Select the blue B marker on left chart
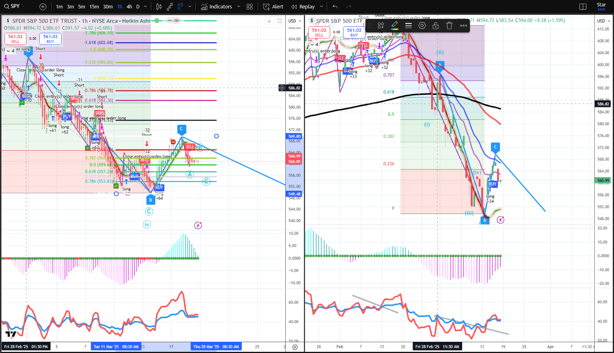Viewport: 614px width, 353px height. [150, 199]
